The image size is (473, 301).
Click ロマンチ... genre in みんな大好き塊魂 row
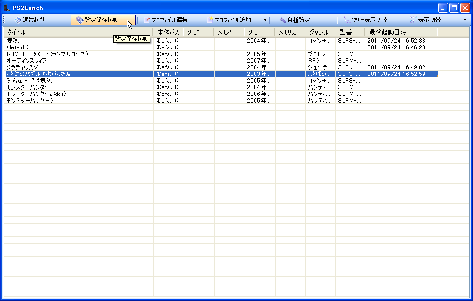(319, 80)
